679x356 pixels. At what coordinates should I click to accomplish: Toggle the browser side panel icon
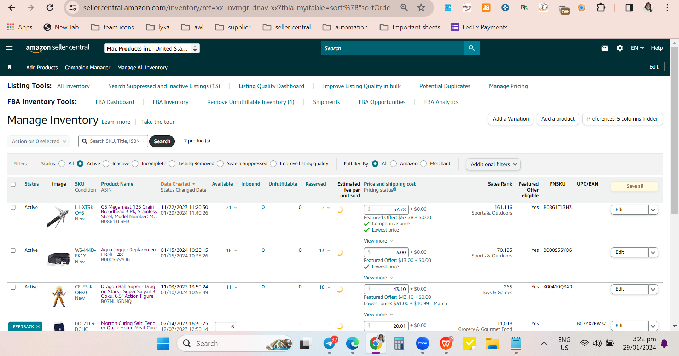pyautogui.click(x=629, y=7)
